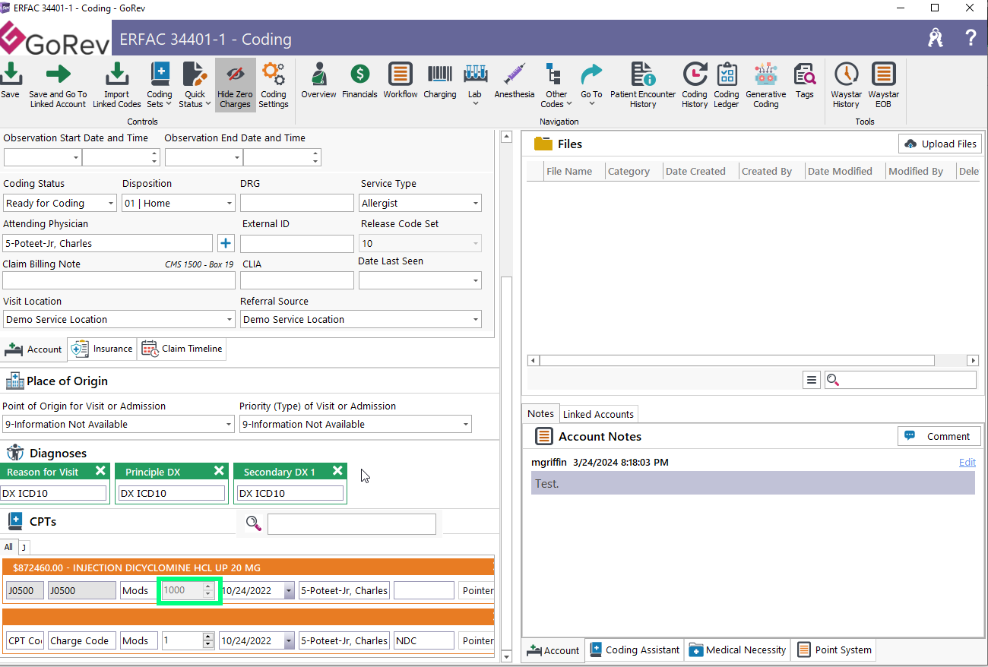Click the Claim Billing Note field
The width and height of the screenshot is (988, 667).
pos(119,280)
